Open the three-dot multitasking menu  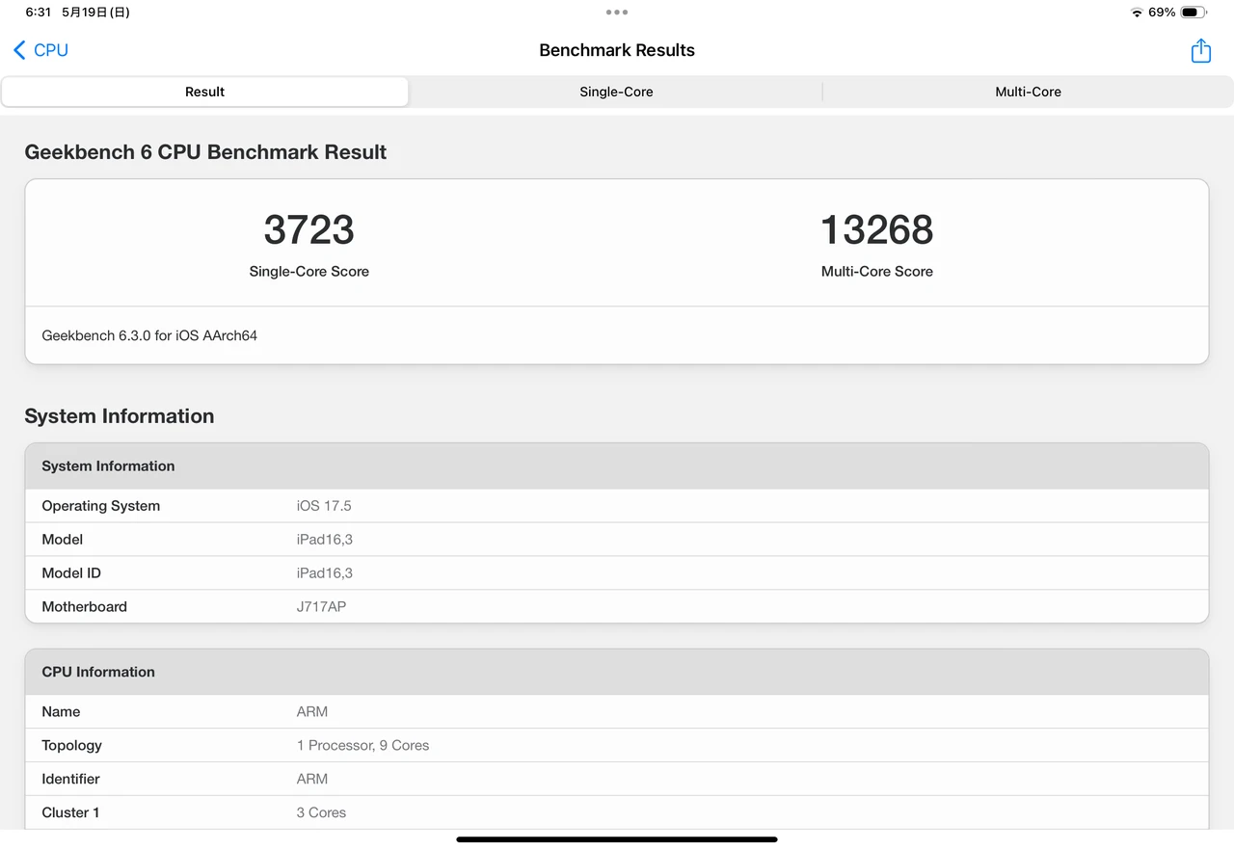pyautogui.click(x=617, y=13)
